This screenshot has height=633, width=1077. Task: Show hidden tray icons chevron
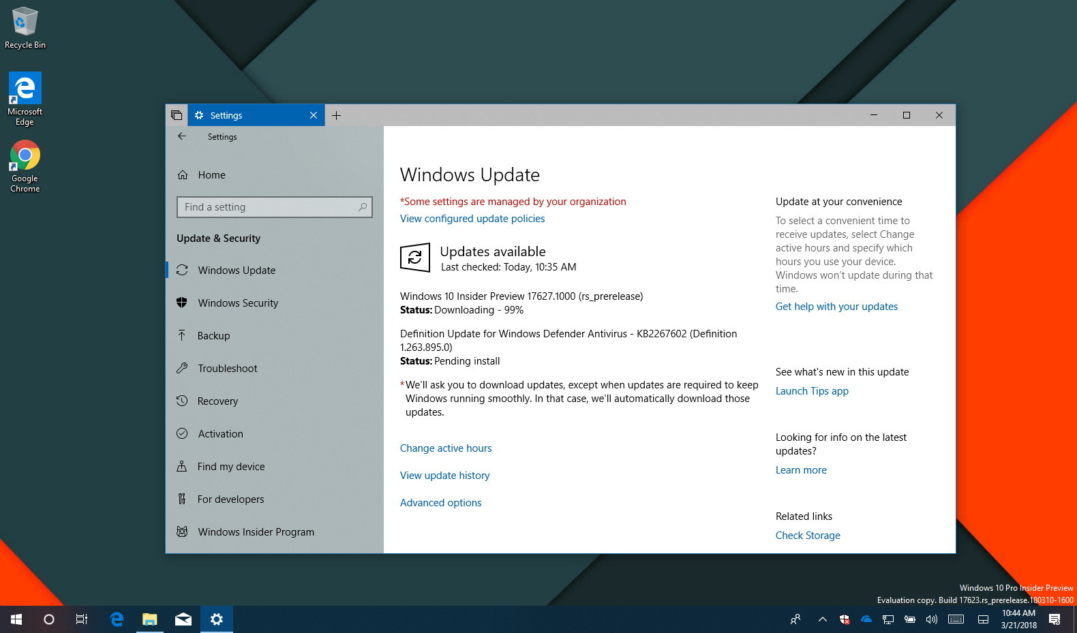pos(823,619)
